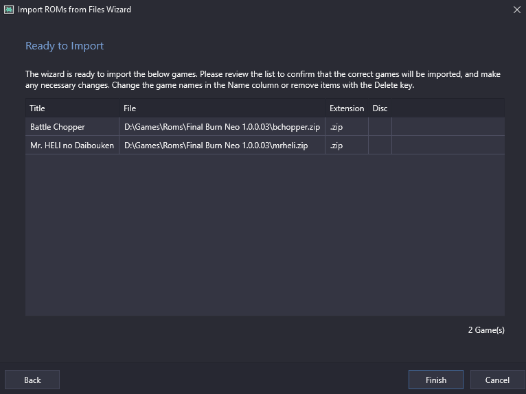Select the .zip extension cell for Mr. HELI
526x394 pixels.
pos(347,146)
